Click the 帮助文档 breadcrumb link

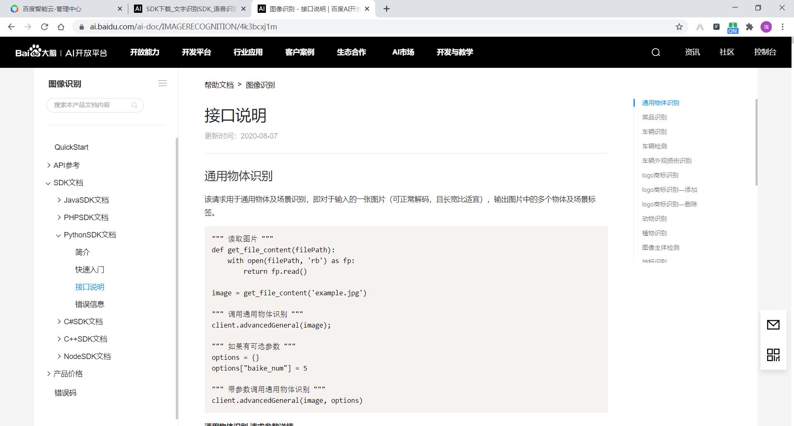(x=219, y=85)
